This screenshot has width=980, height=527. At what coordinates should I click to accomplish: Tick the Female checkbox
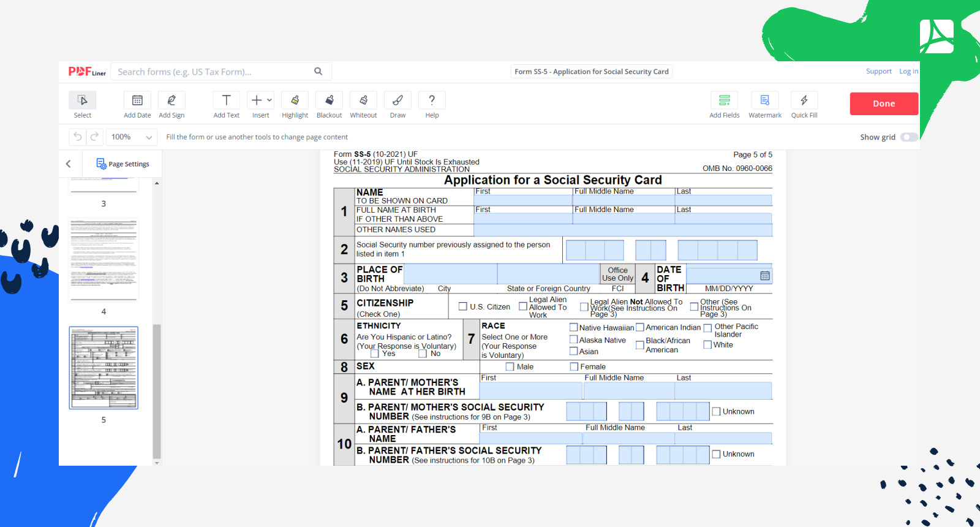(574, 366)
